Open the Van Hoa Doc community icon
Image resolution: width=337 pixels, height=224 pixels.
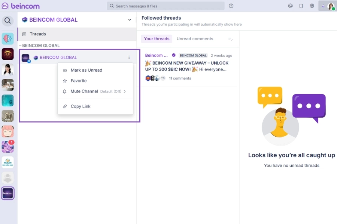8,162
